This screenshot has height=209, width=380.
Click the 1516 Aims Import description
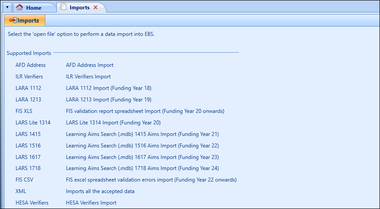click(x=142, y=146)
